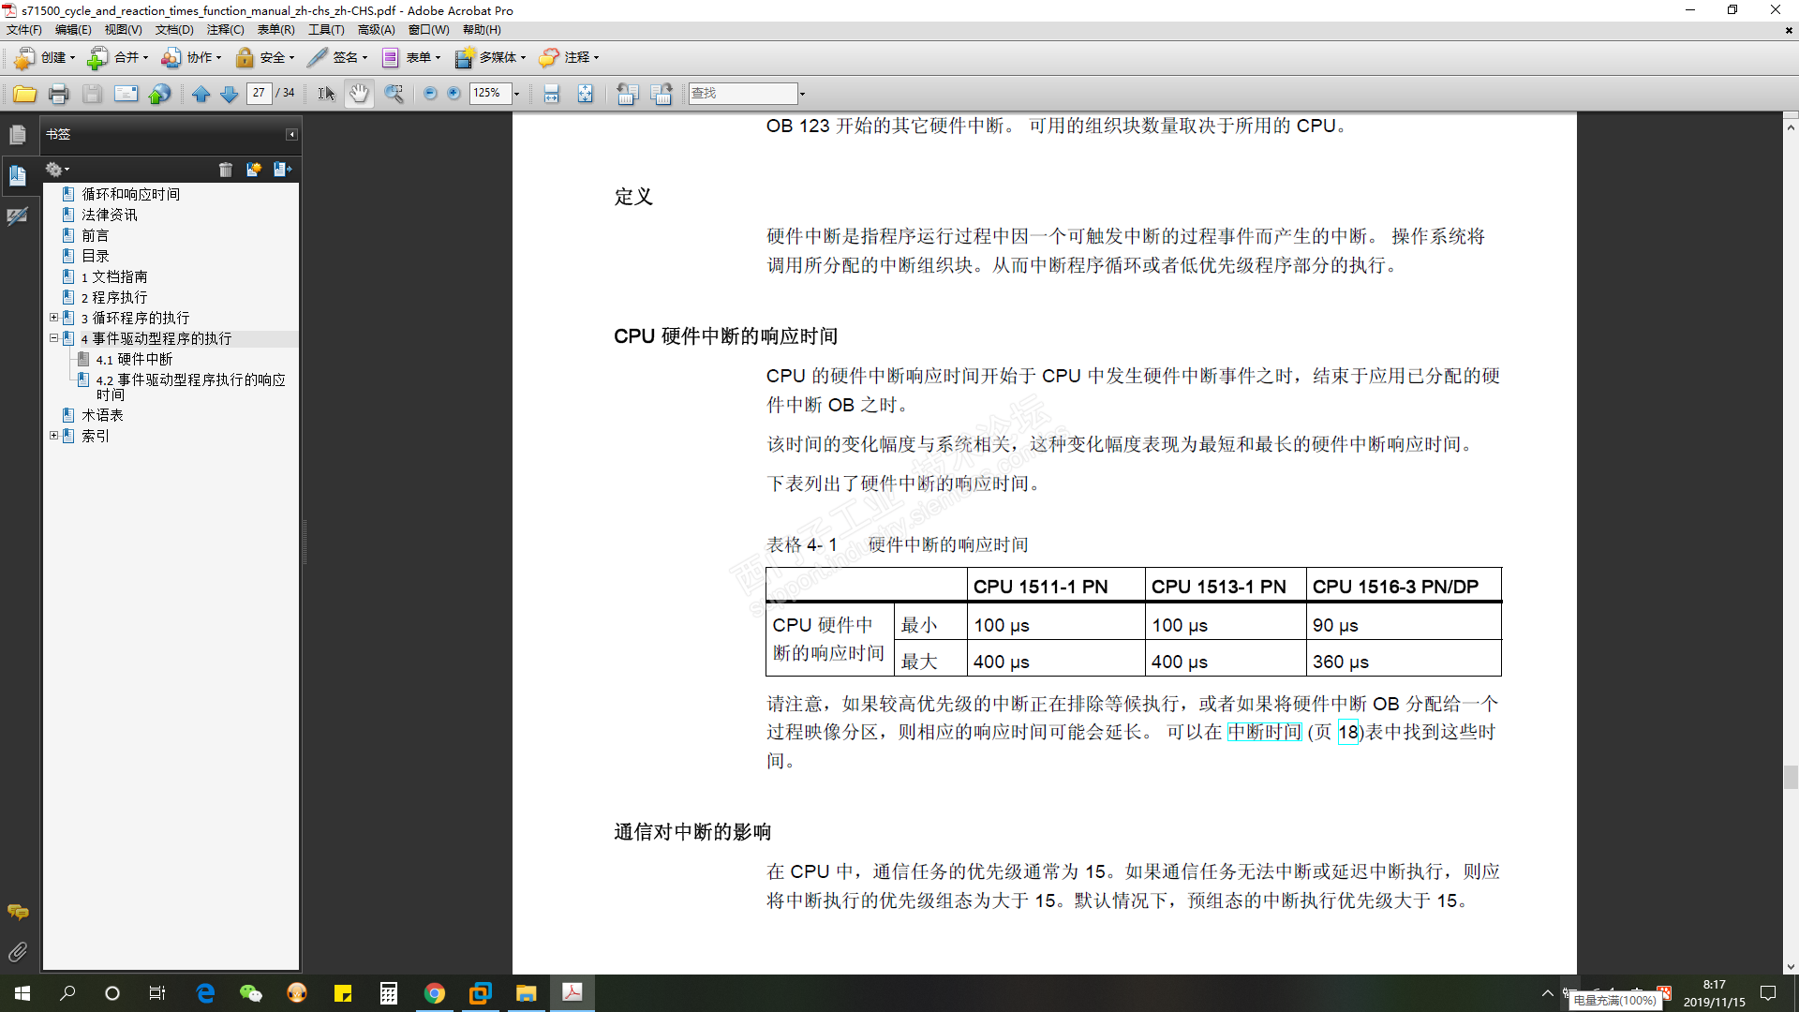Delete selected bookmark with trash icon
The width and height of the screenshot is (1799, 1012).
tap(225, 170)
